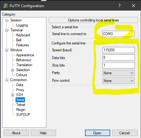Open the Parity dropdown

pos(119,73)
